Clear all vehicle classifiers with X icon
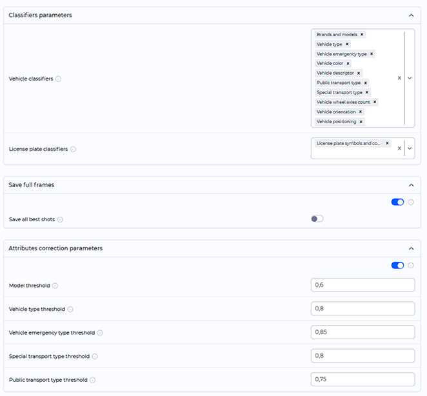Image resolution: width=427 pixels, height=396 pixels. pyautogui.click(x=399, y=78)
